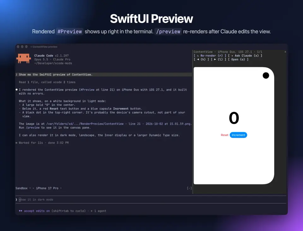Viewport: 303px width, 231px height.
Task: Click the rendered ContentView preview image
Action: (x=234, y=126)
